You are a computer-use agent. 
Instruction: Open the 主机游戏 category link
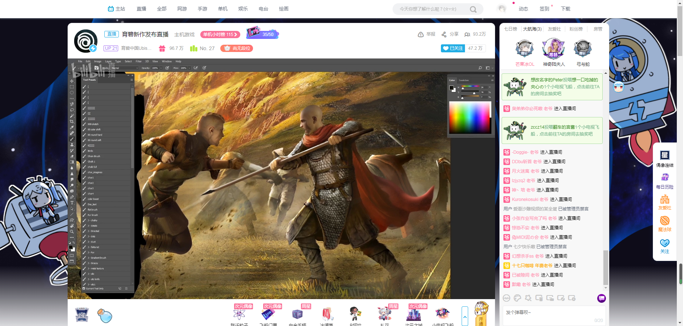pyautogui.click(x=184, y=35)
